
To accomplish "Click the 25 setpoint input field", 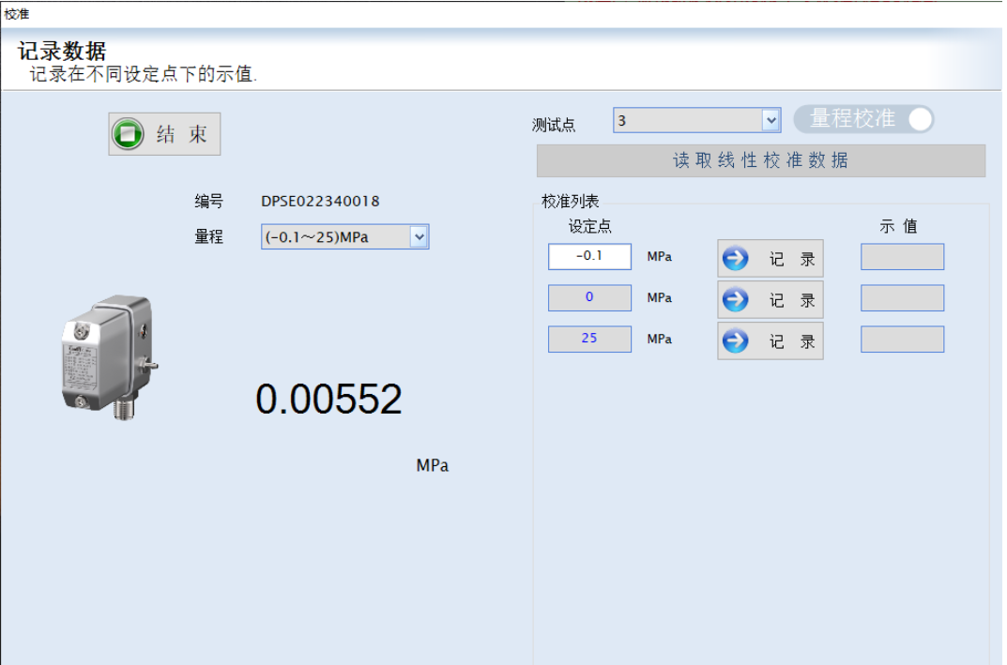I will [x=589, y=339].
